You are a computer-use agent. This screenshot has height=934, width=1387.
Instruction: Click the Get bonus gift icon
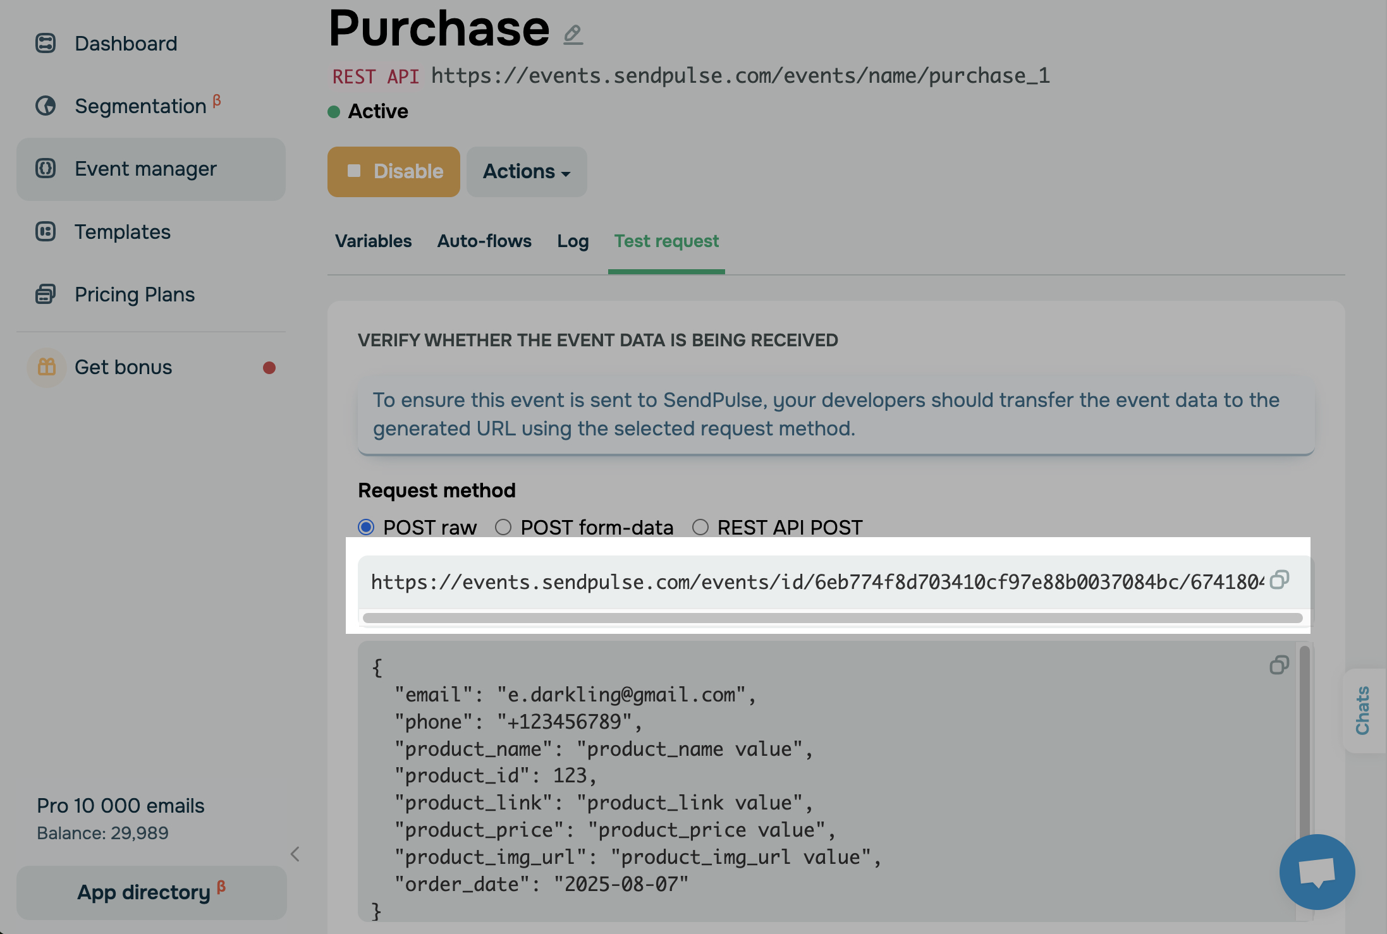47,367
